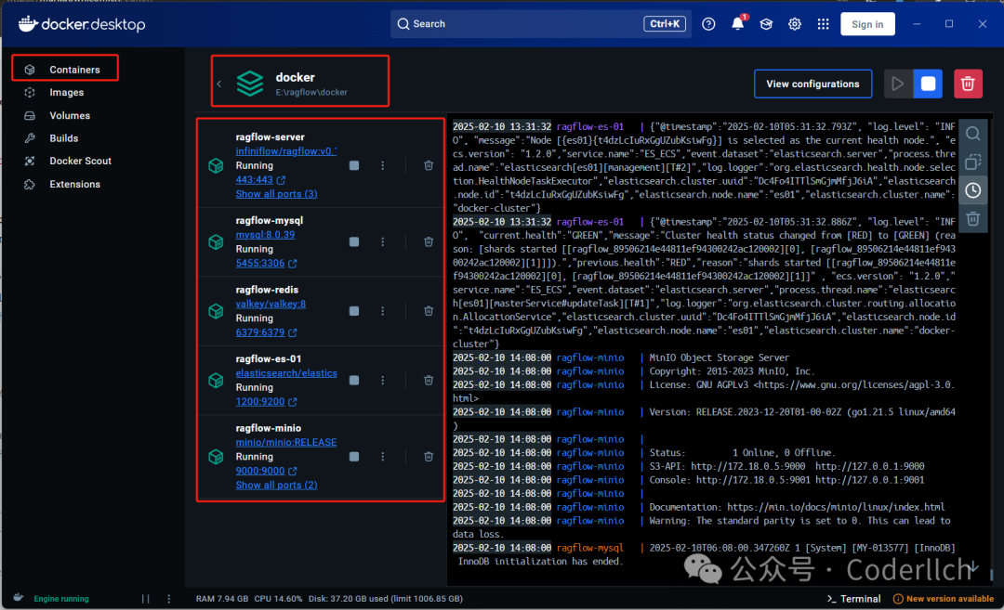This screenshot has width=1004, height=610.
Task: Stop the ragflow-server container
Action: click(x=354, y=165)
